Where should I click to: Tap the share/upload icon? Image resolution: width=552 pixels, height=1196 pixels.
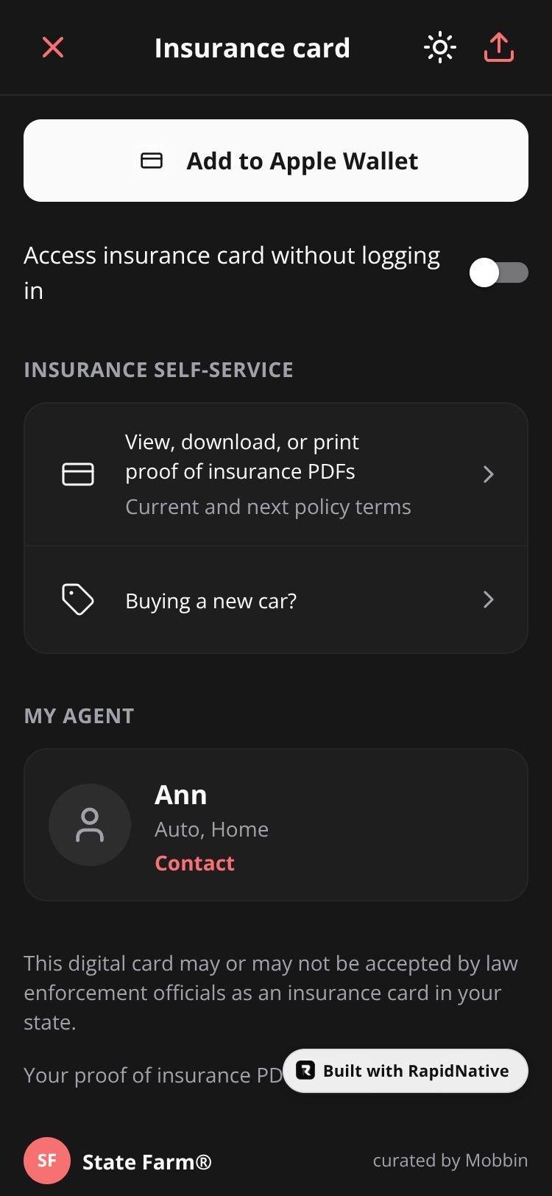(x=499, y=48)
